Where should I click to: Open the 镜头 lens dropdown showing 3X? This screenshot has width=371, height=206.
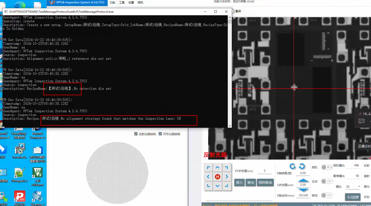353,186
